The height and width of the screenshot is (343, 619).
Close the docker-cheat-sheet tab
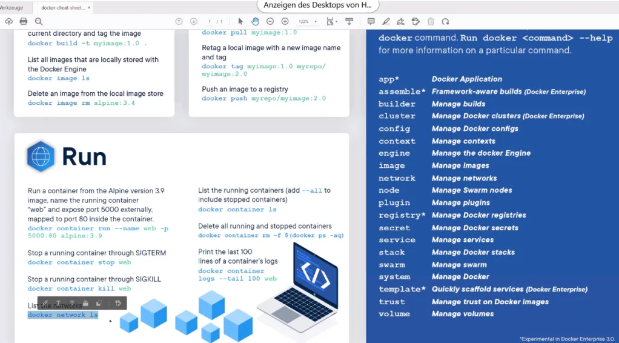(89, 7)
